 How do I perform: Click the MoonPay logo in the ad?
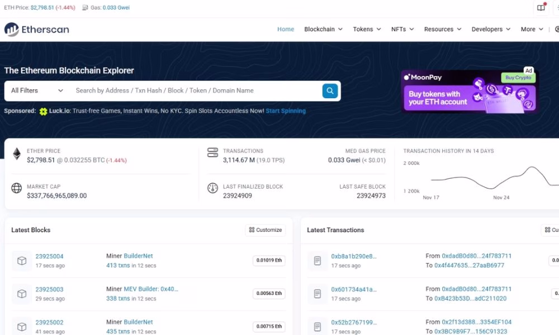(x=423, y=77)
